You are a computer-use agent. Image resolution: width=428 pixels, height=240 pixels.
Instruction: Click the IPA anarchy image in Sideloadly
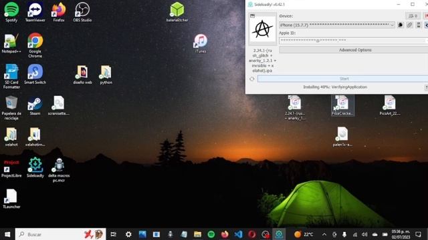tap(262, 29)
